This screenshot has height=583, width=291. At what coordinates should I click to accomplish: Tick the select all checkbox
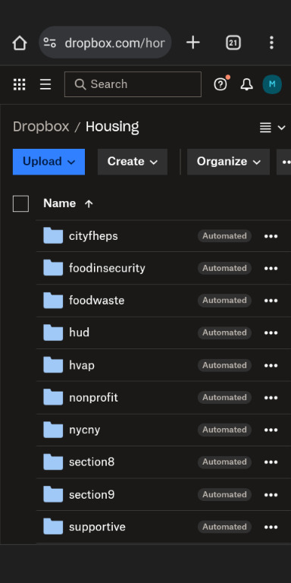point(20,203)
